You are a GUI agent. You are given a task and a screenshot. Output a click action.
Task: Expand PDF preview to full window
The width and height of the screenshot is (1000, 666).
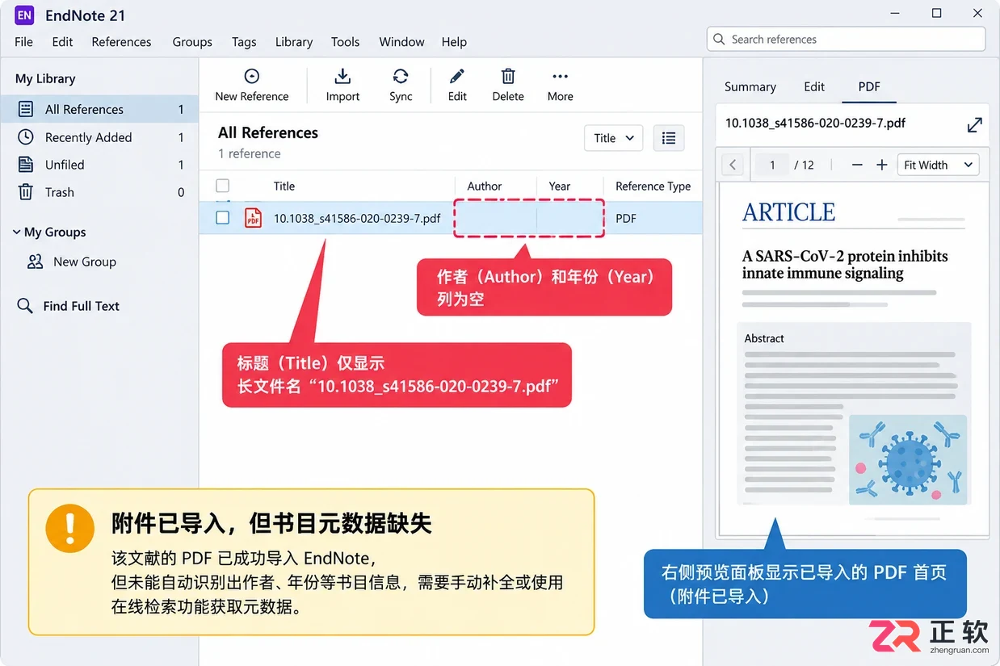point(975,124)
